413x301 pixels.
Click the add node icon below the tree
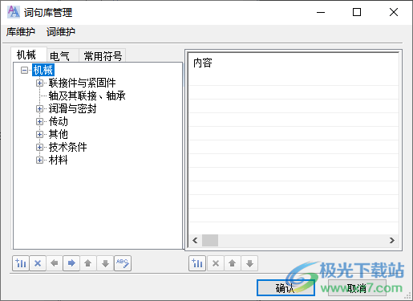[x=21, y=263]
